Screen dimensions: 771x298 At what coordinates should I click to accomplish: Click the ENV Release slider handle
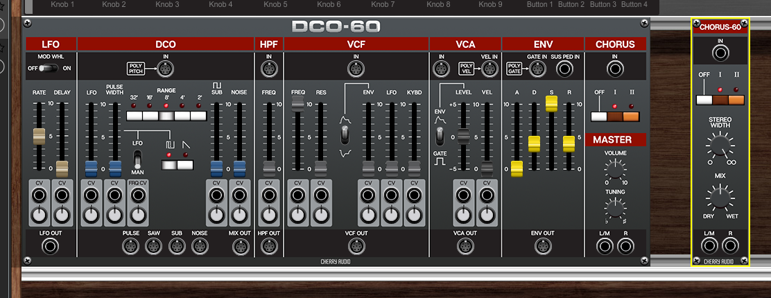[x=569, y=144]
